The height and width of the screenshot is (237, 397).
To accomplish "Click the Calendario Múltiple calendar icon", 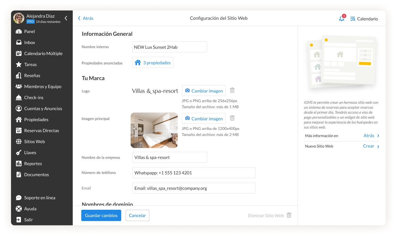I will tap(19, 53).
